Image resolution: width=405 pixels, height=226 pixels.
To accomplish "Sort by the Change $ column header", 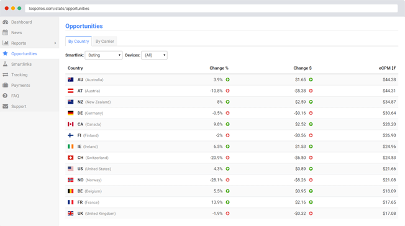I will [303, 68].
